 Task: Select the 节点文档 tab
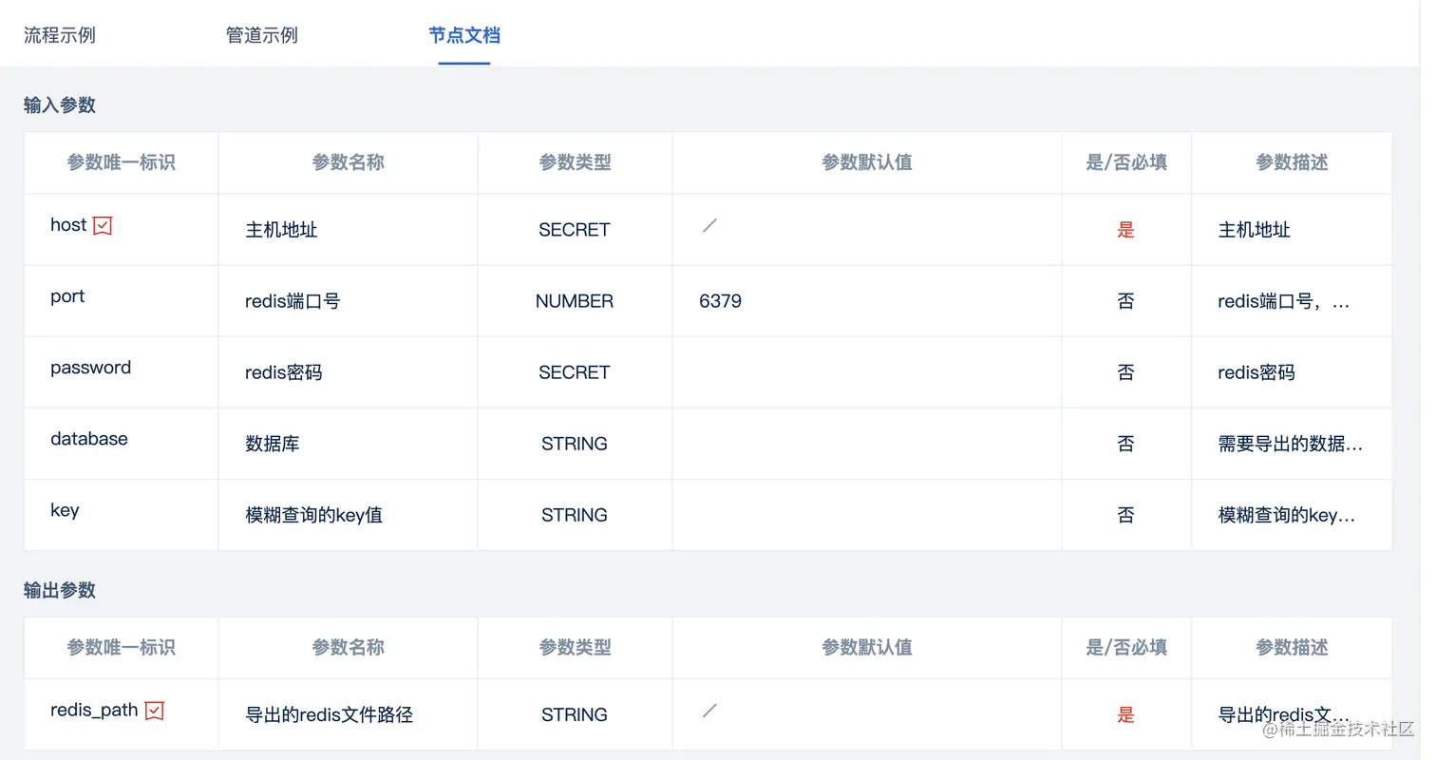(464, 35)
